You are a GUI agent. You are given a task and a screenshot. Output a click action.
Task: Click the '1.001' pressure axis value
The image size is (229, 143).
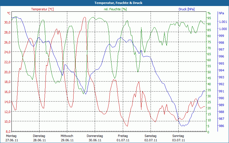tap(223, 22)
